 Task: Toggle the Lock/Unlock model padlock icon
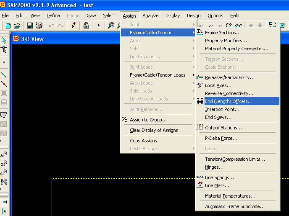(x=86, y=26)
